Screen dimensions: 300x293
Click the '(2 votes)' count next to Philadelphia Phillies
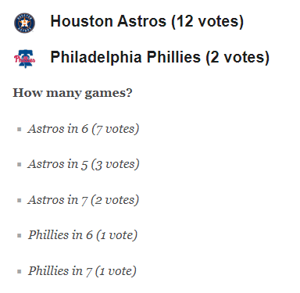click(237, 57)
